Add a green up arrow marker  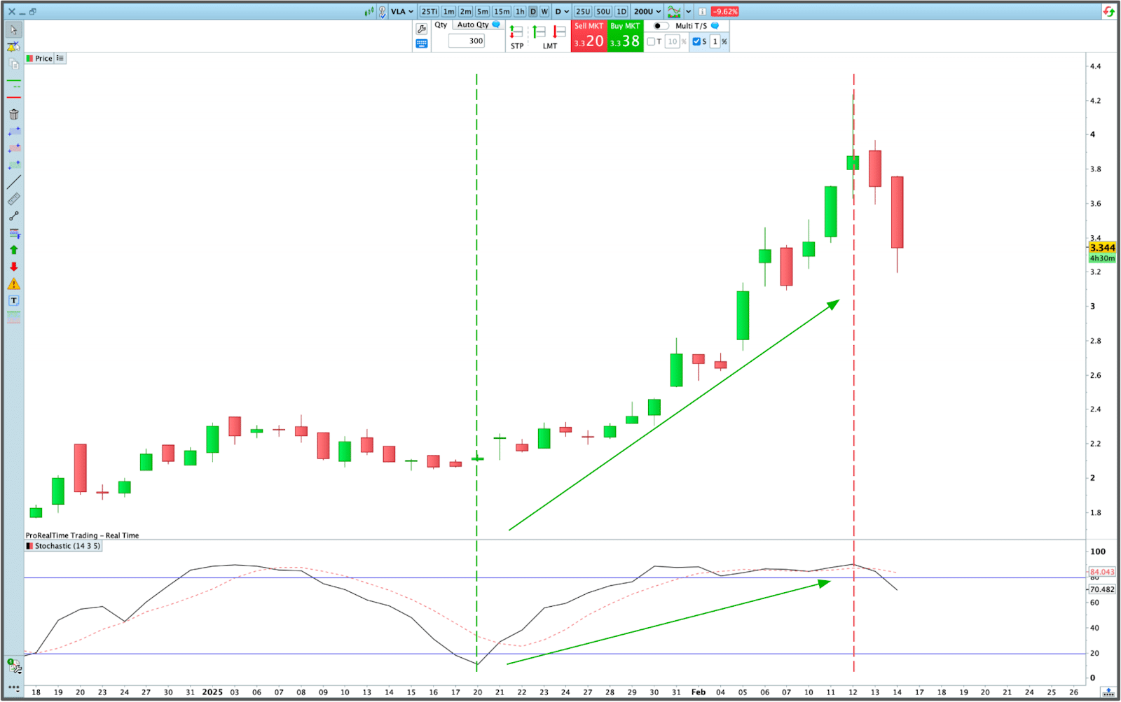click(x=13, y=250)
